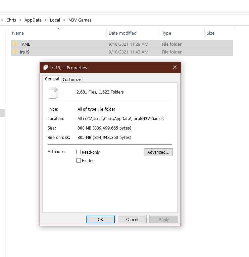Click the 2,681 Files, 1,623 Folders text
249x257 pixels.
[x=100, y=92]
